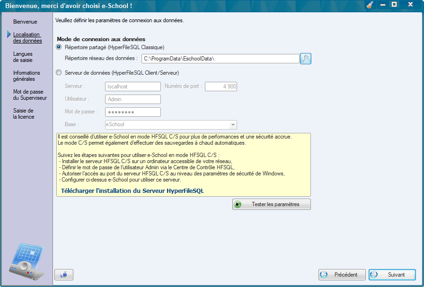Screen dimensions: 424x287
Task: Click the Tester les paramètres button
Action: tap(272, 204)
